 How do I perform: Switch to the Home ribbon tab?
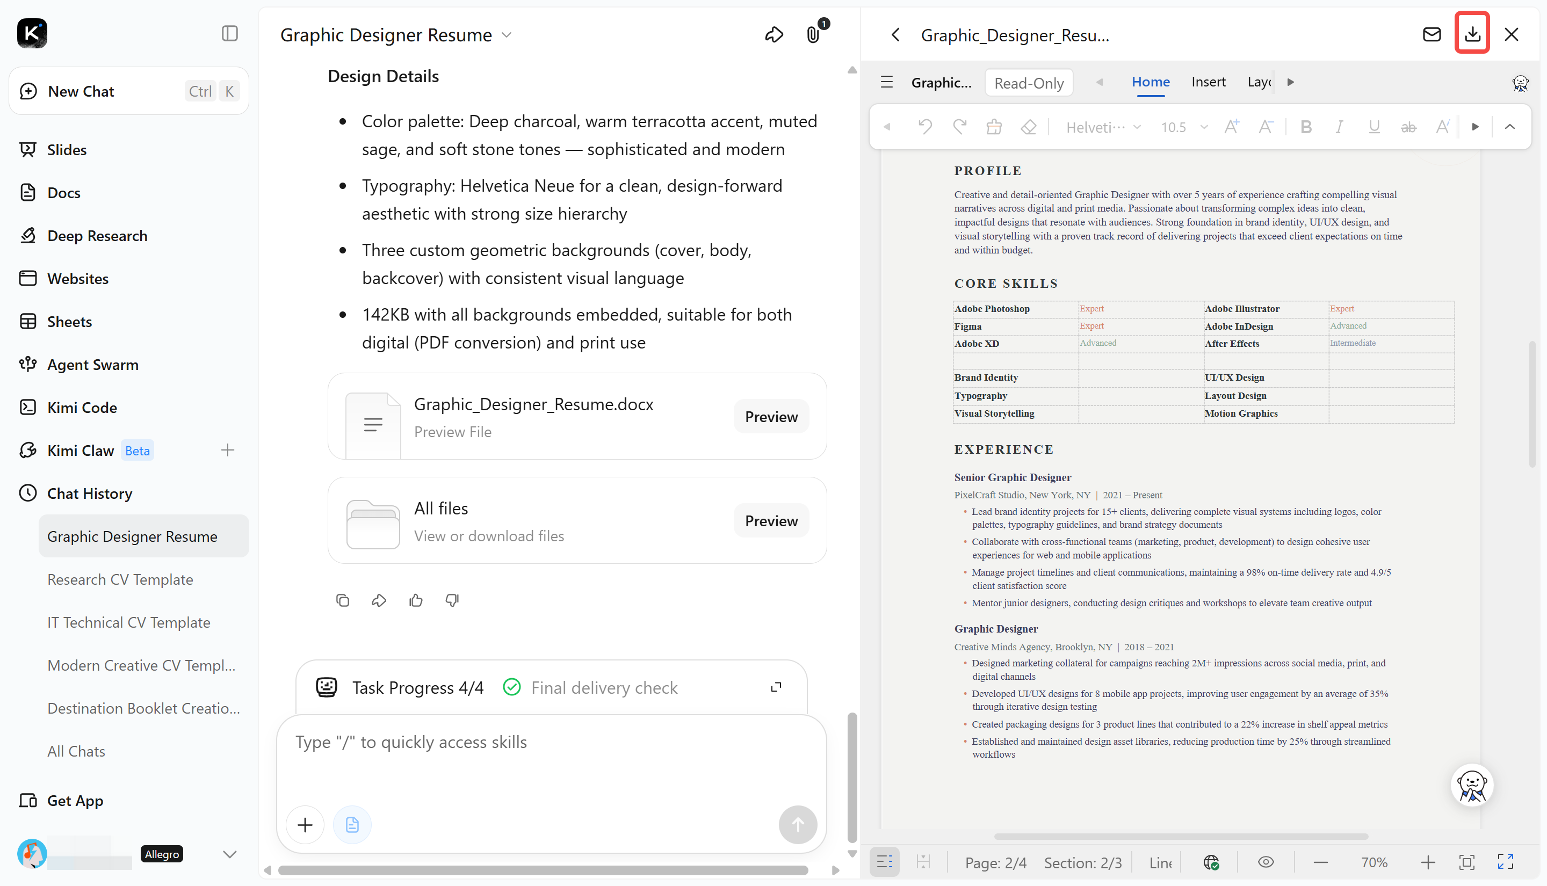[1150, 82]
